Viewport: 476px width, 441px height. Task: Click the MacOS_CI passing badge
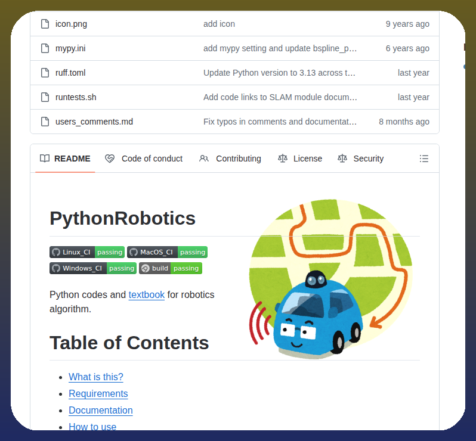coord(167,252)
